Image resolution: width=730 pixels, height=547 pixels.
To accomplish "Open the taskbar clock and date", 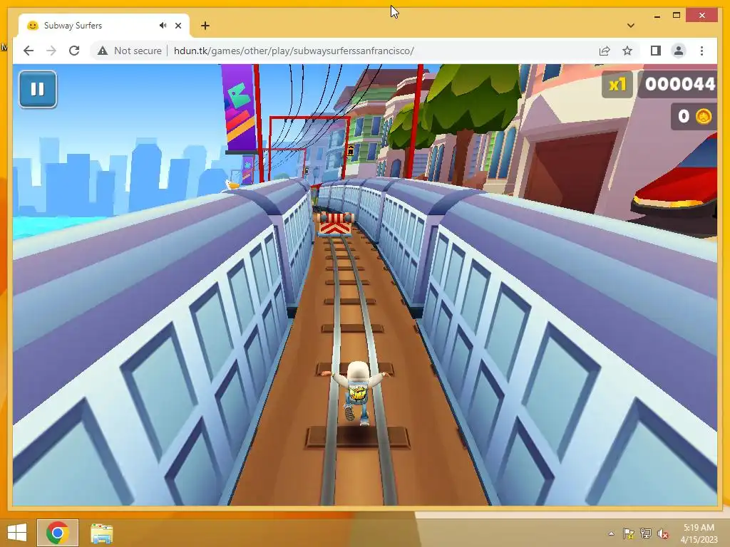I will point(699,533).
